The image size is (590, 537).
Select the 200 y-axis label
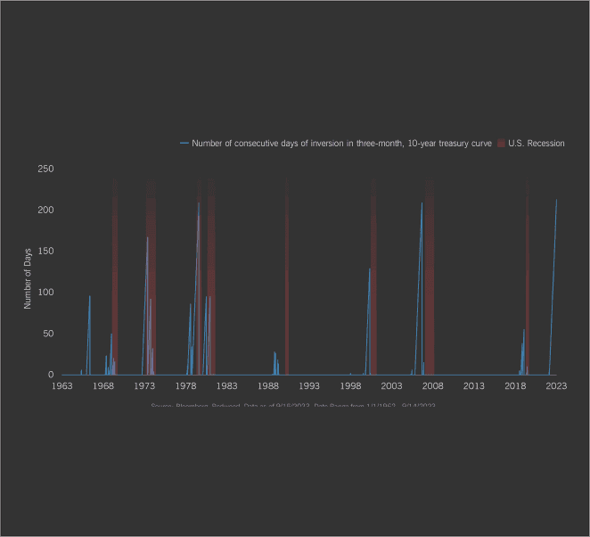coord(45,210)
